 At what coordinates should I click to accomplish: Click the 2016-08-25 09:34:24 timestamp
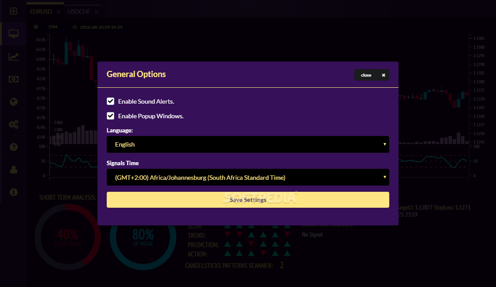tap(101, 27)
